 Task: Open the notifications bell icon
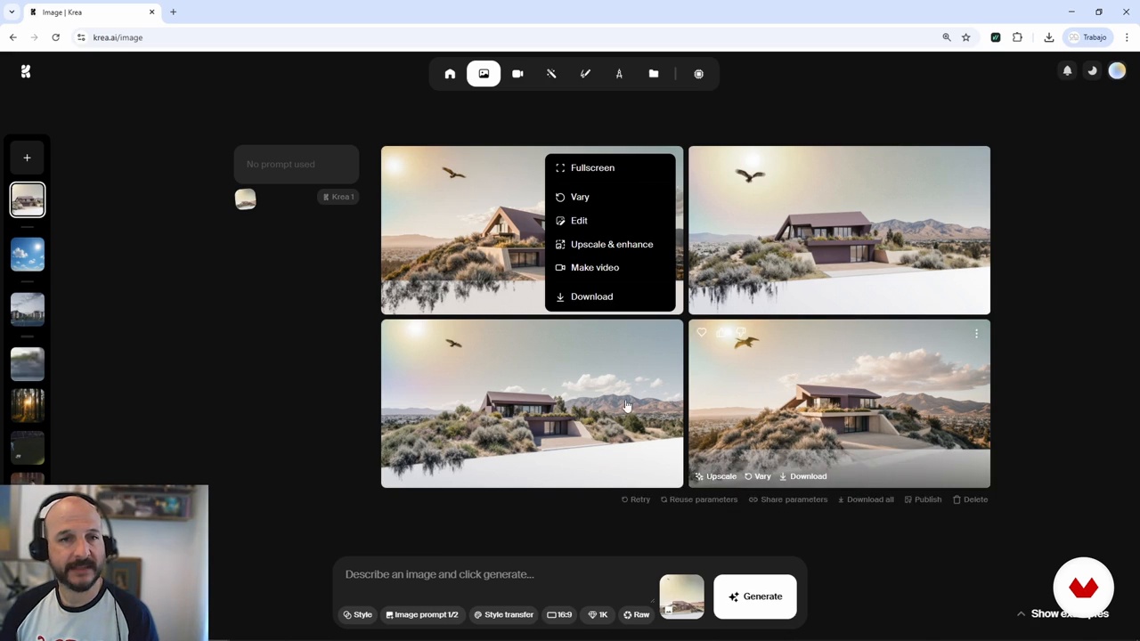1067,71
